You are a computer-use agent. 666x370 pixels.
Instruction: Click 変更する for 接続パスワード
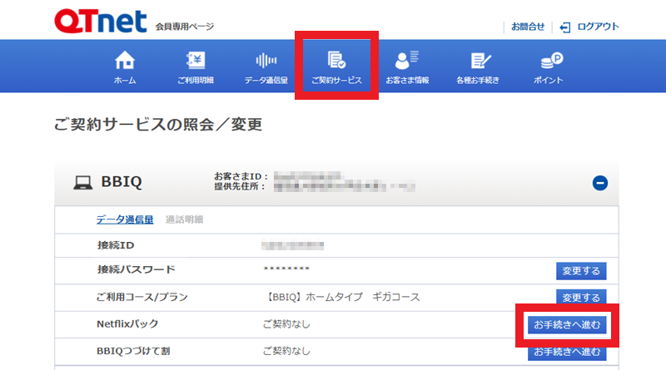point(581,271)
